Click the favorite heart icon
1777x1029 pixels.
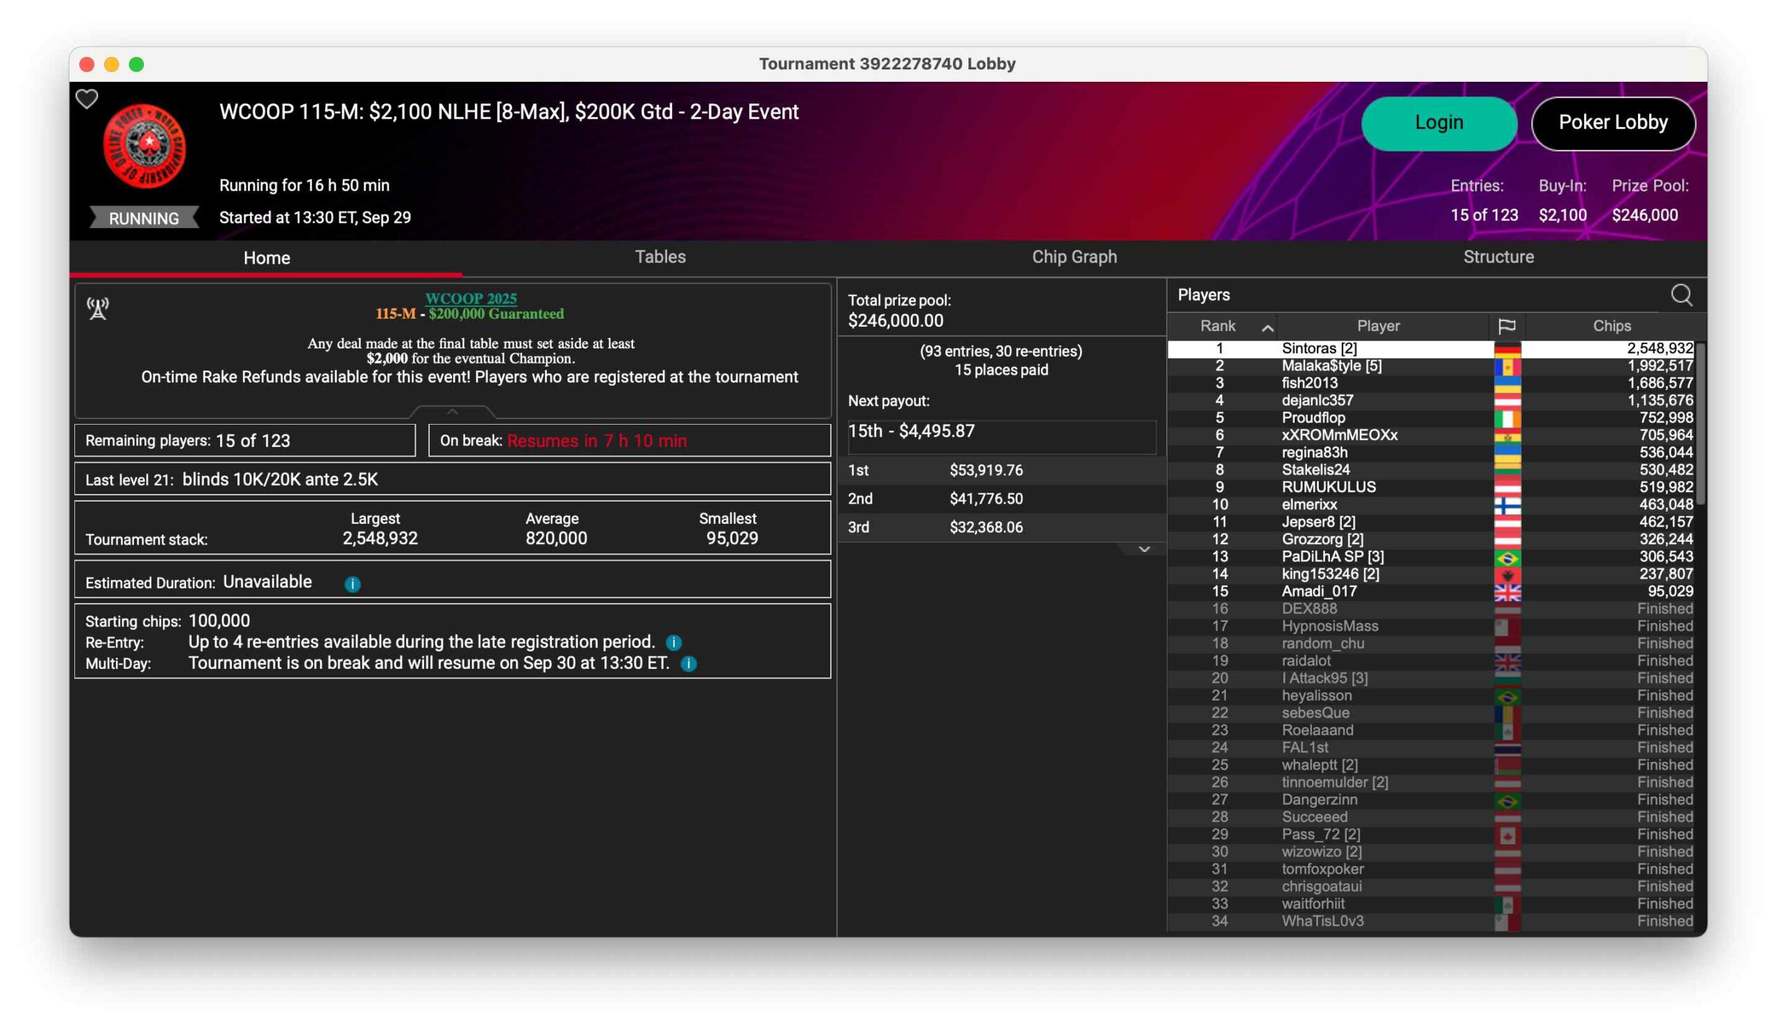pyautogui.click(x=87, y=99)
